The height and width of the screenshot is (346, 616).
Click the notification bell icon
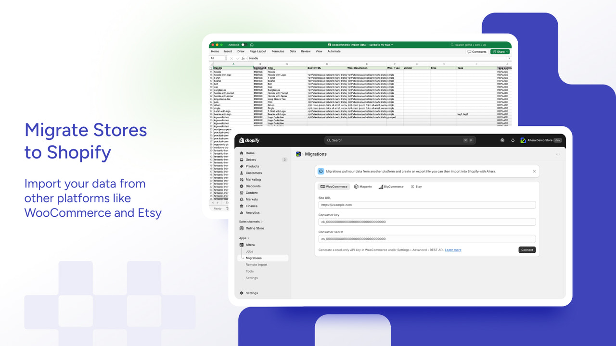click(513, 140)
